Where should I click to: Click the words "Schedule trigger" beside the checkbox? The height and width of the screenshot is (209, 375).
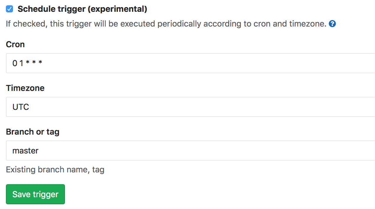tap(51, 9)
